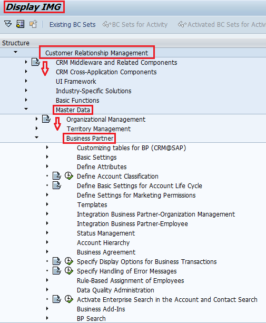Image resolution: width=266 pixels, height=323 pixels.
Task: Select the Territory Management text
Action: click(98, 129)
